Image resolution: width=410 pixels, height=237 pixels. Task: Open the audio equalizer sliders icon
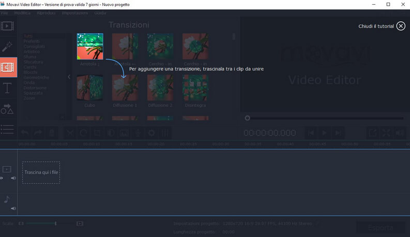(165, 133)
